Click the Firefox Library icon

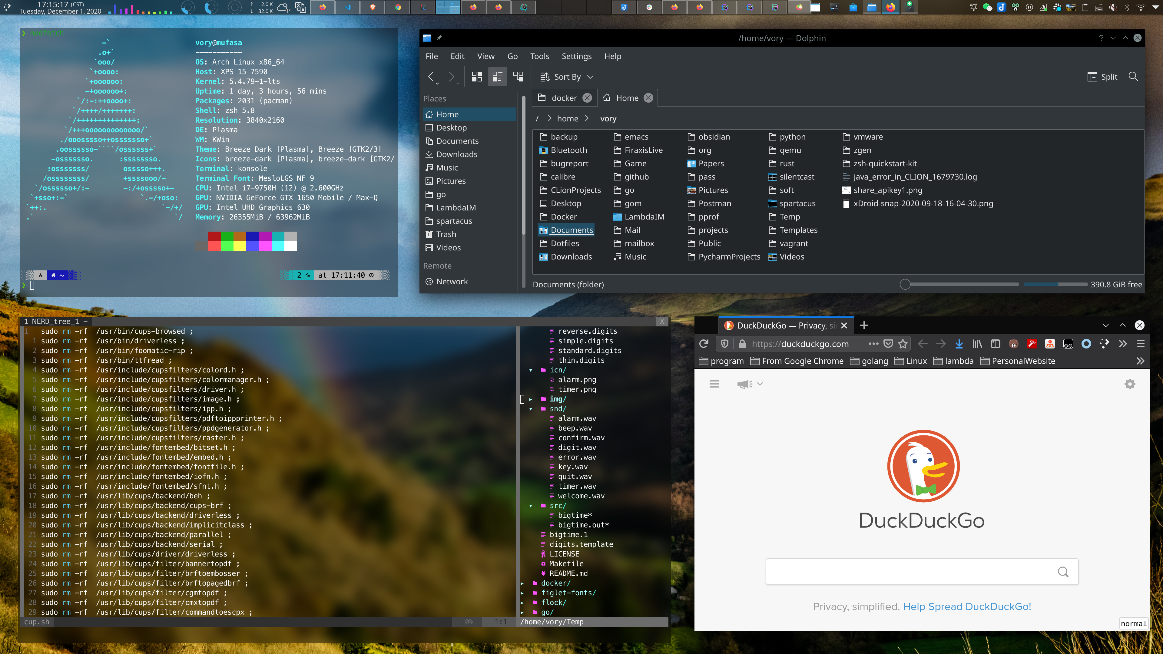click(977, 344)
